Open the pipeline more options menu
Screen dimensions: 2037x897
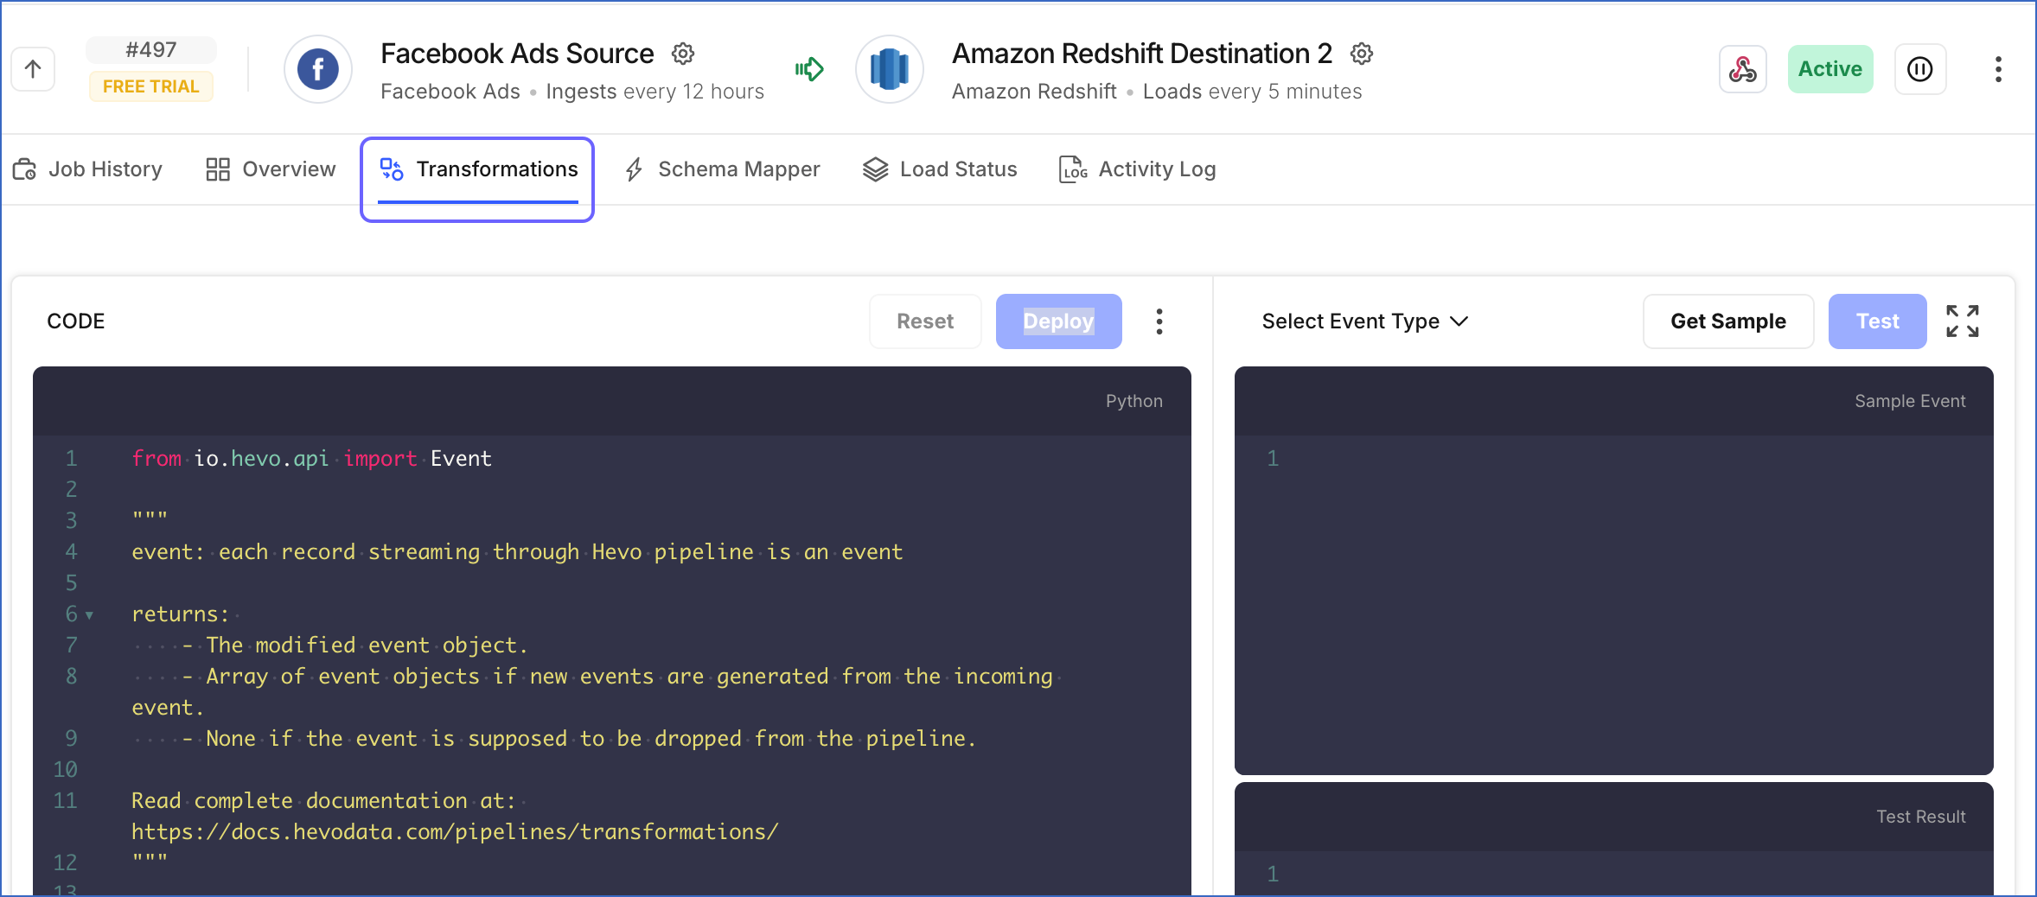(x=1998, y=69)
